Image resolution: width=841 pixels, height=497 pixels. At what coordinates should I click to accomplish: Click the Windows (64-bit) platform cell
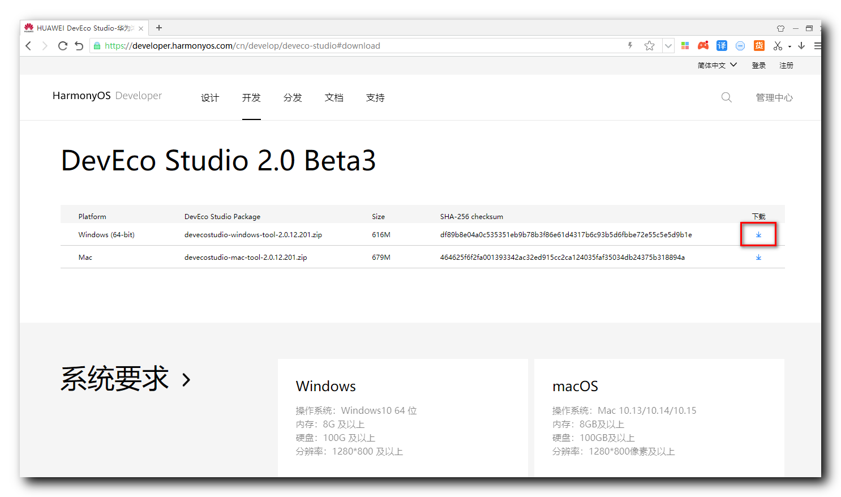click(106, 234)
